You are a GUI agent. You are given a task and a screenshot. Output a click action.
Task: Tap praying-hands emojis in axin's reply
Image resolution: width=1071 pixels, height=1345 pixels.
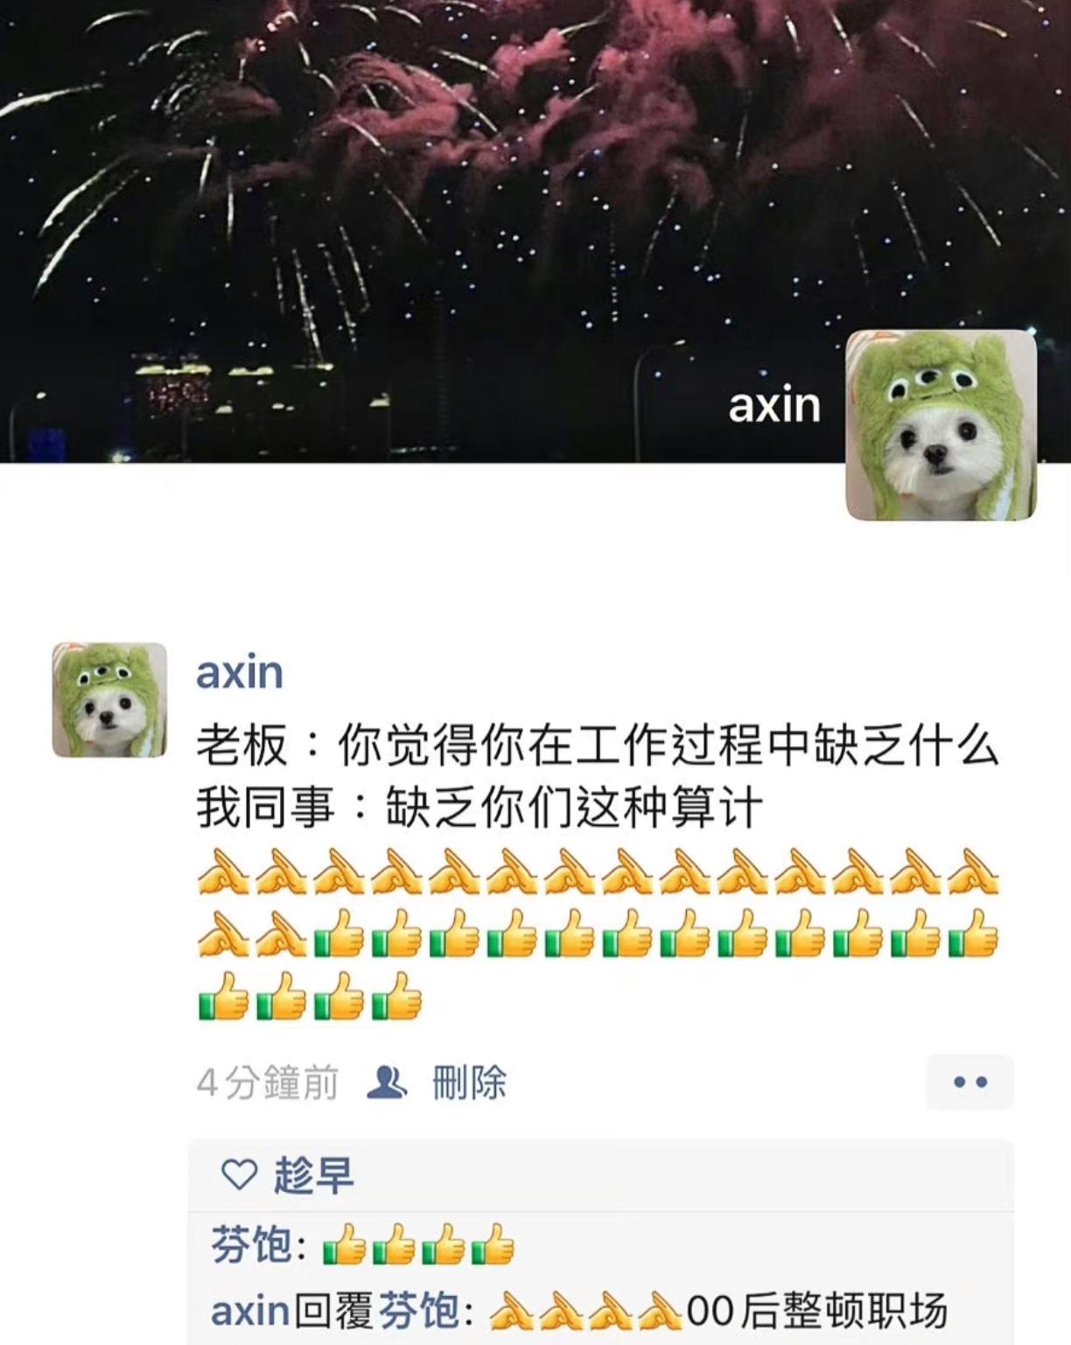(x=585, y=1312)
